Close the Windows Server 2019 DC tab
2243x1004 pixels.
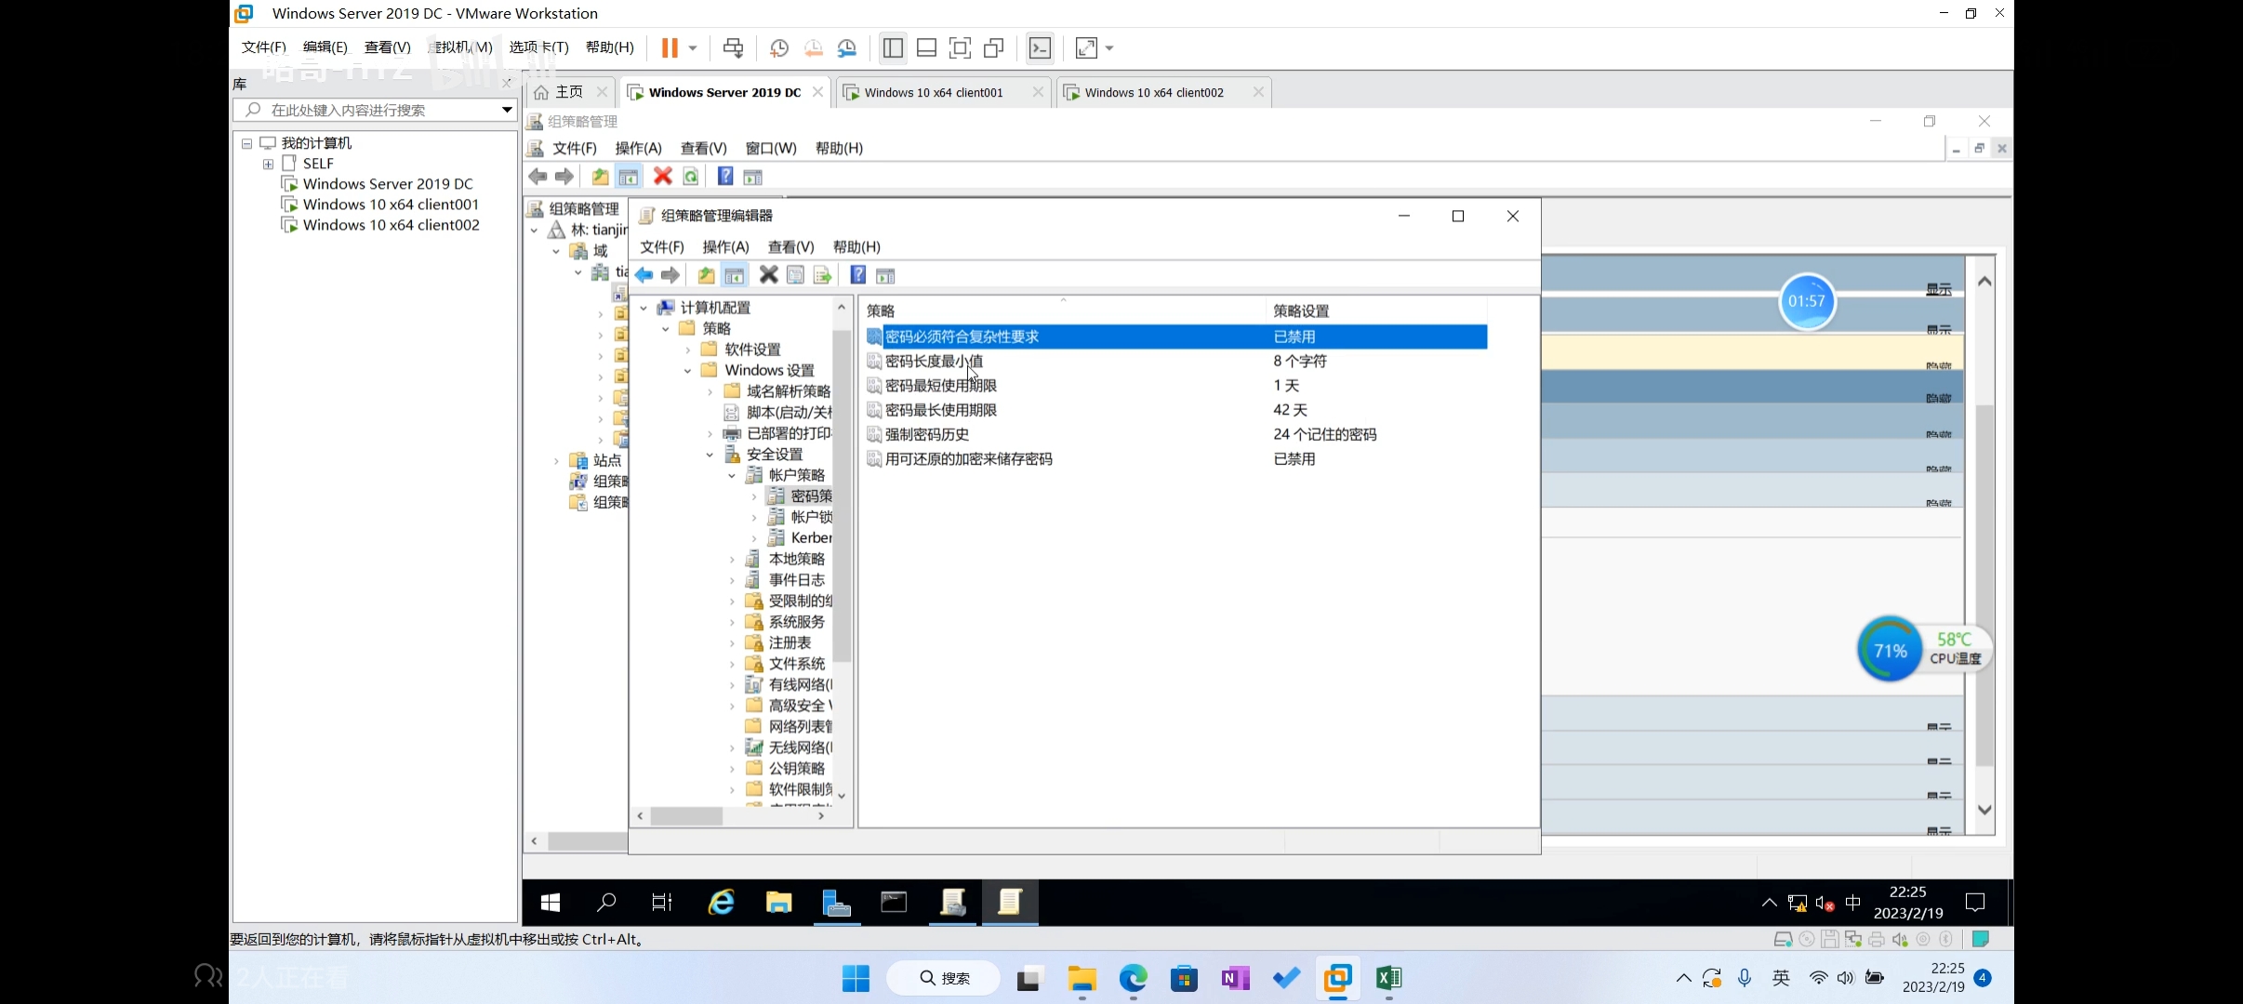[817, 92]
